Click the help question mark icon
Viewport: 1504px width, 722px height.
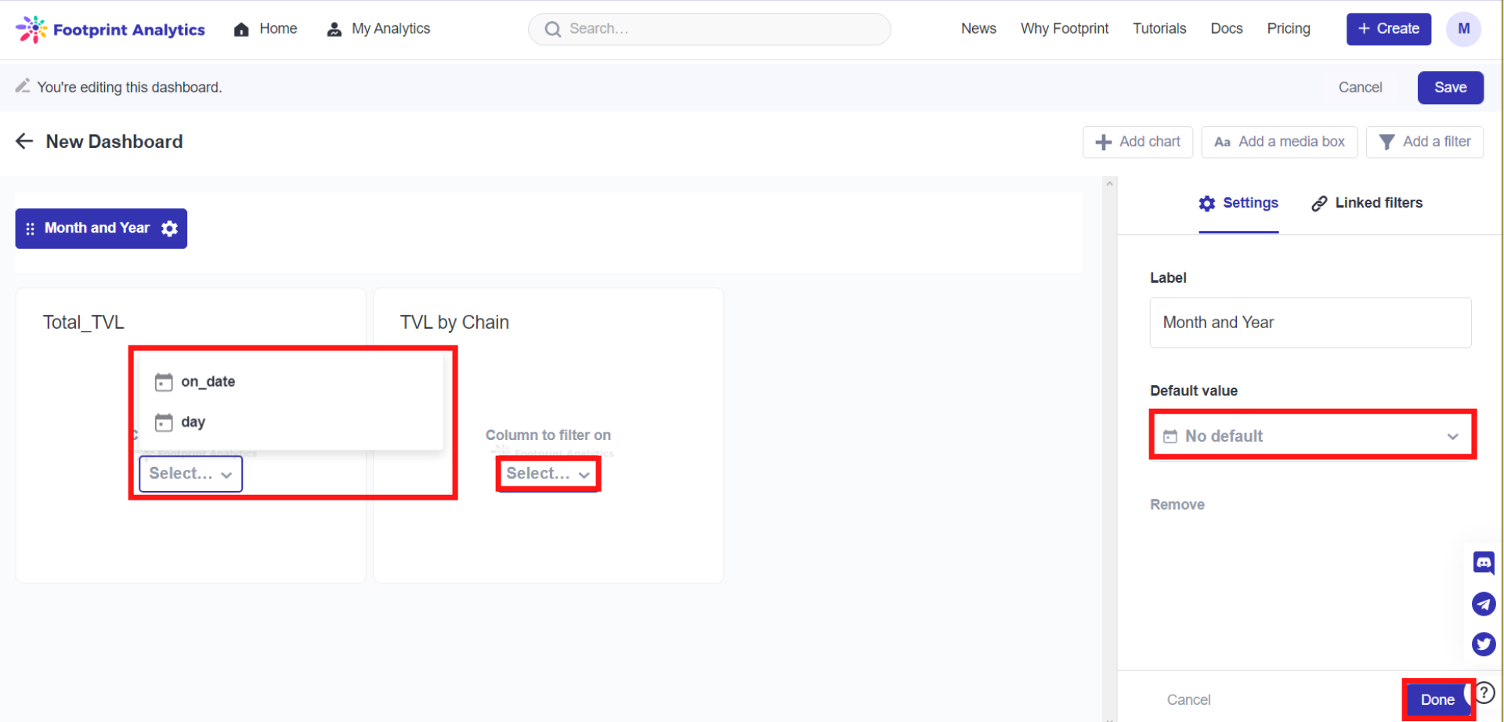pyautogui.click(x=1484, y=692)
